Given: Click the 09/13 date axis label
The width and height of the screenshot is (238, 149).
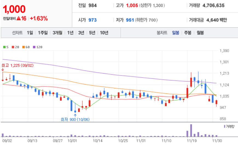Looking at the screenshot, I should 32,141.
